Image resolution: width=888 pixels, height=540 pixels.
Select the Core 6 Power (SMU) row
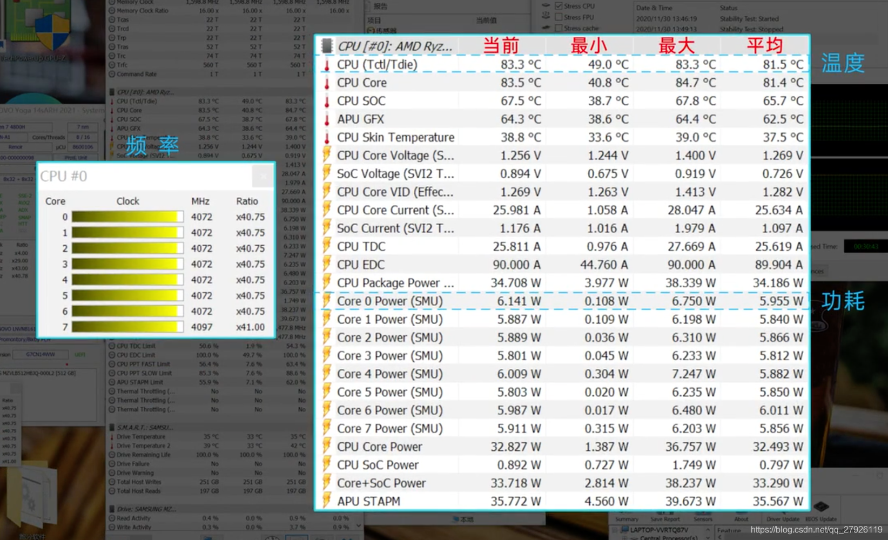562,410
